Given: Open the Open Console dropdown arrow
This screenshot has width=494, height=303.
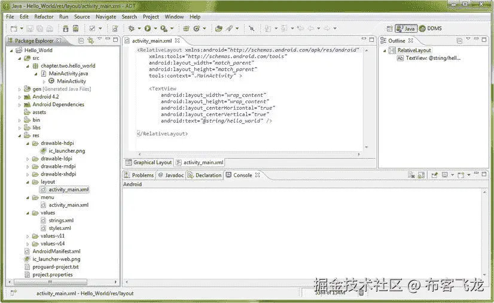Looking at the screenshot, I should [x=469, y=175].
